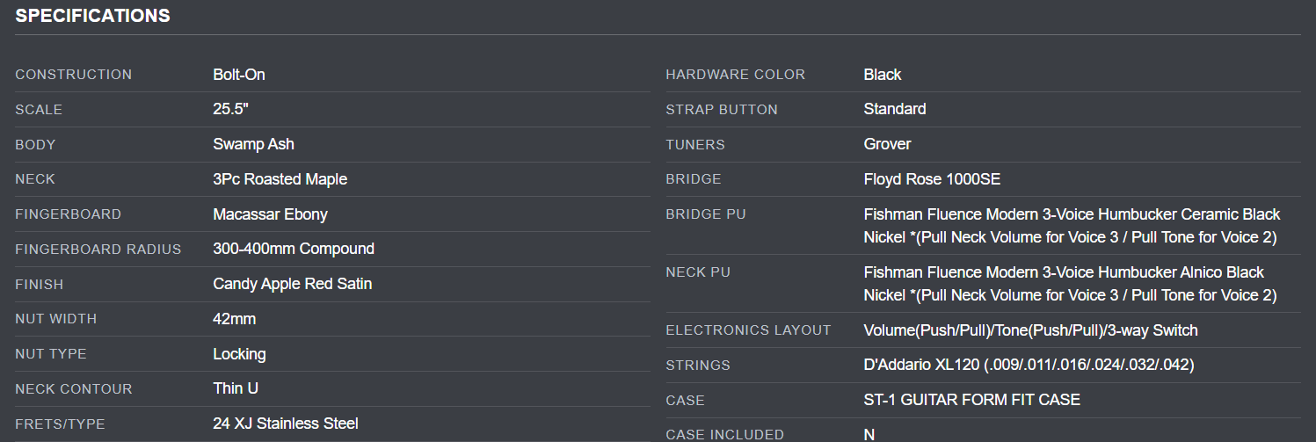The image size is (1316, 442).
Task: Click the Swamp Ash body value
Action: tap(253, 144)
